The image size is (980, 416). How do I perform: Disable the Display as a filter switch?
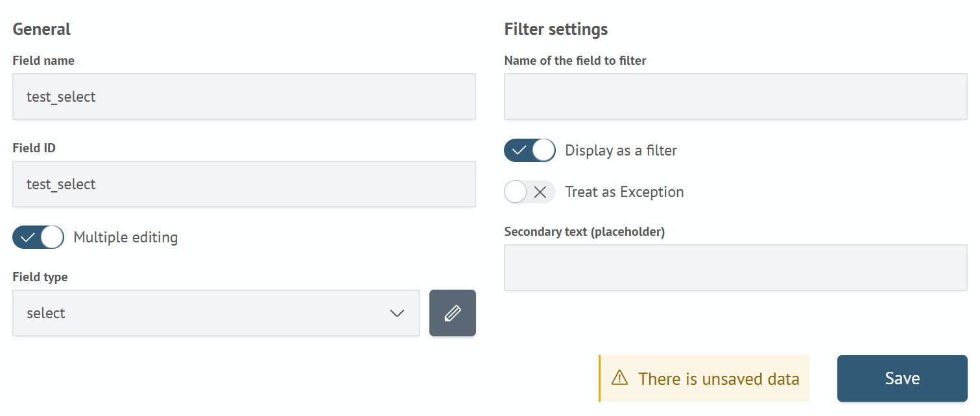click(530, 150)
